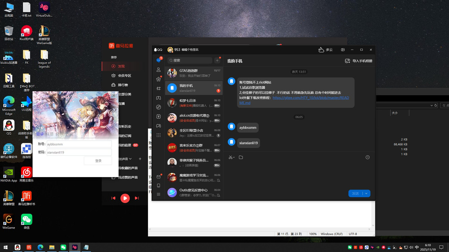Image resolution: width=449 pixels, height=252 pixels.
Task: Open the 菲律宾猴子饲养员 conversation
Action: click(x=194, y=163)
